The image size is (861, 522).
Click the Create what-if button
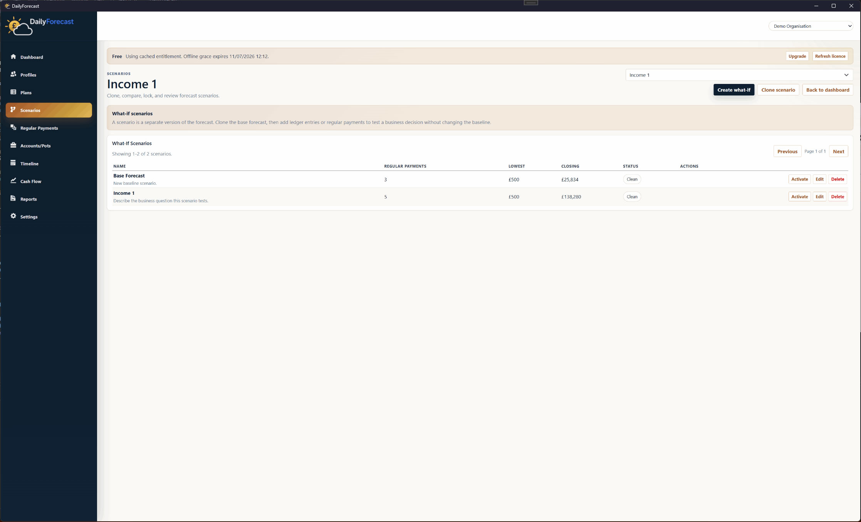[734, 90]
